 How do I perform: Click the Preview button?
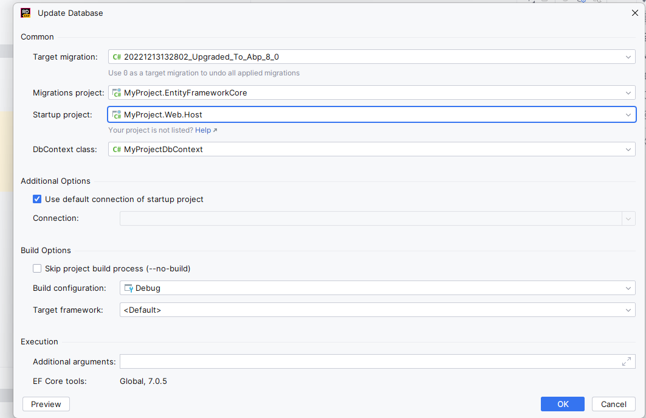pos(46,403)
